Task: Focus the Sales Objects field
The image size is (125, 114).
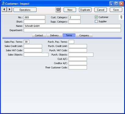Action: 36,55
